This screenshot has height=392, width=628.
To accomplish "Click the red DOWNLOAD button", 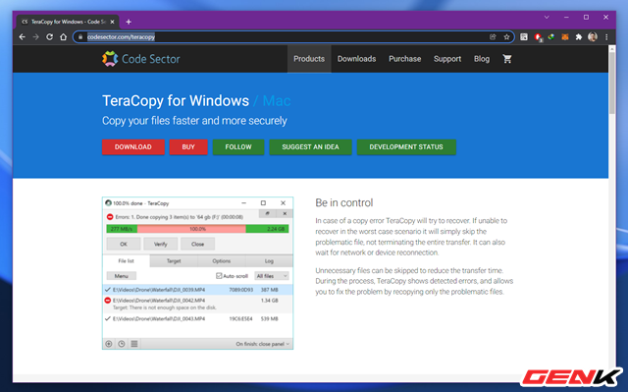I will coord(133,146).
